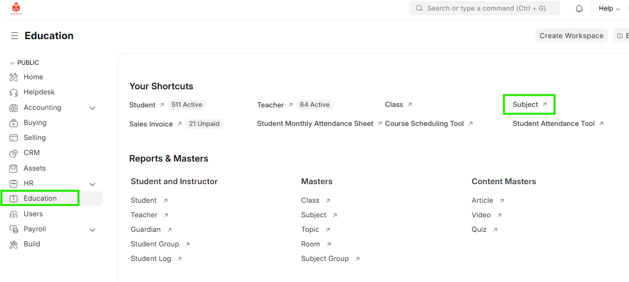Open the Selling workspace
Screen dimensions: 629x282
tap(35, 138)
